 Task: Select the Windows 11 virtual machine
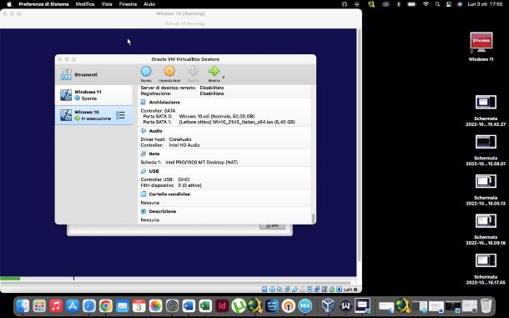pos(94,95)
